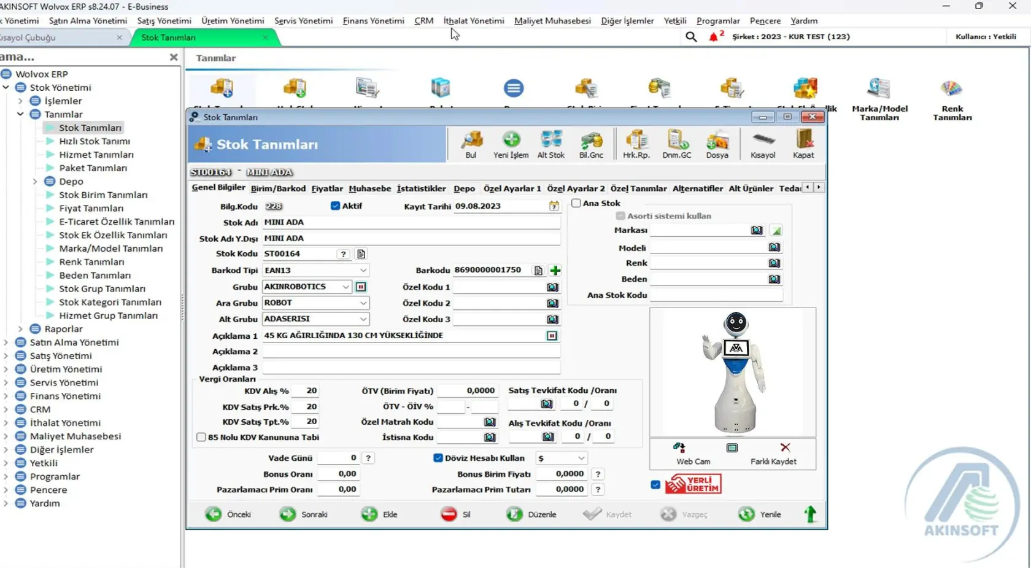The width and height of the screenshot is (1031, 580).
Task: Open the Beden lookup icon
Action: pos(774,279)
